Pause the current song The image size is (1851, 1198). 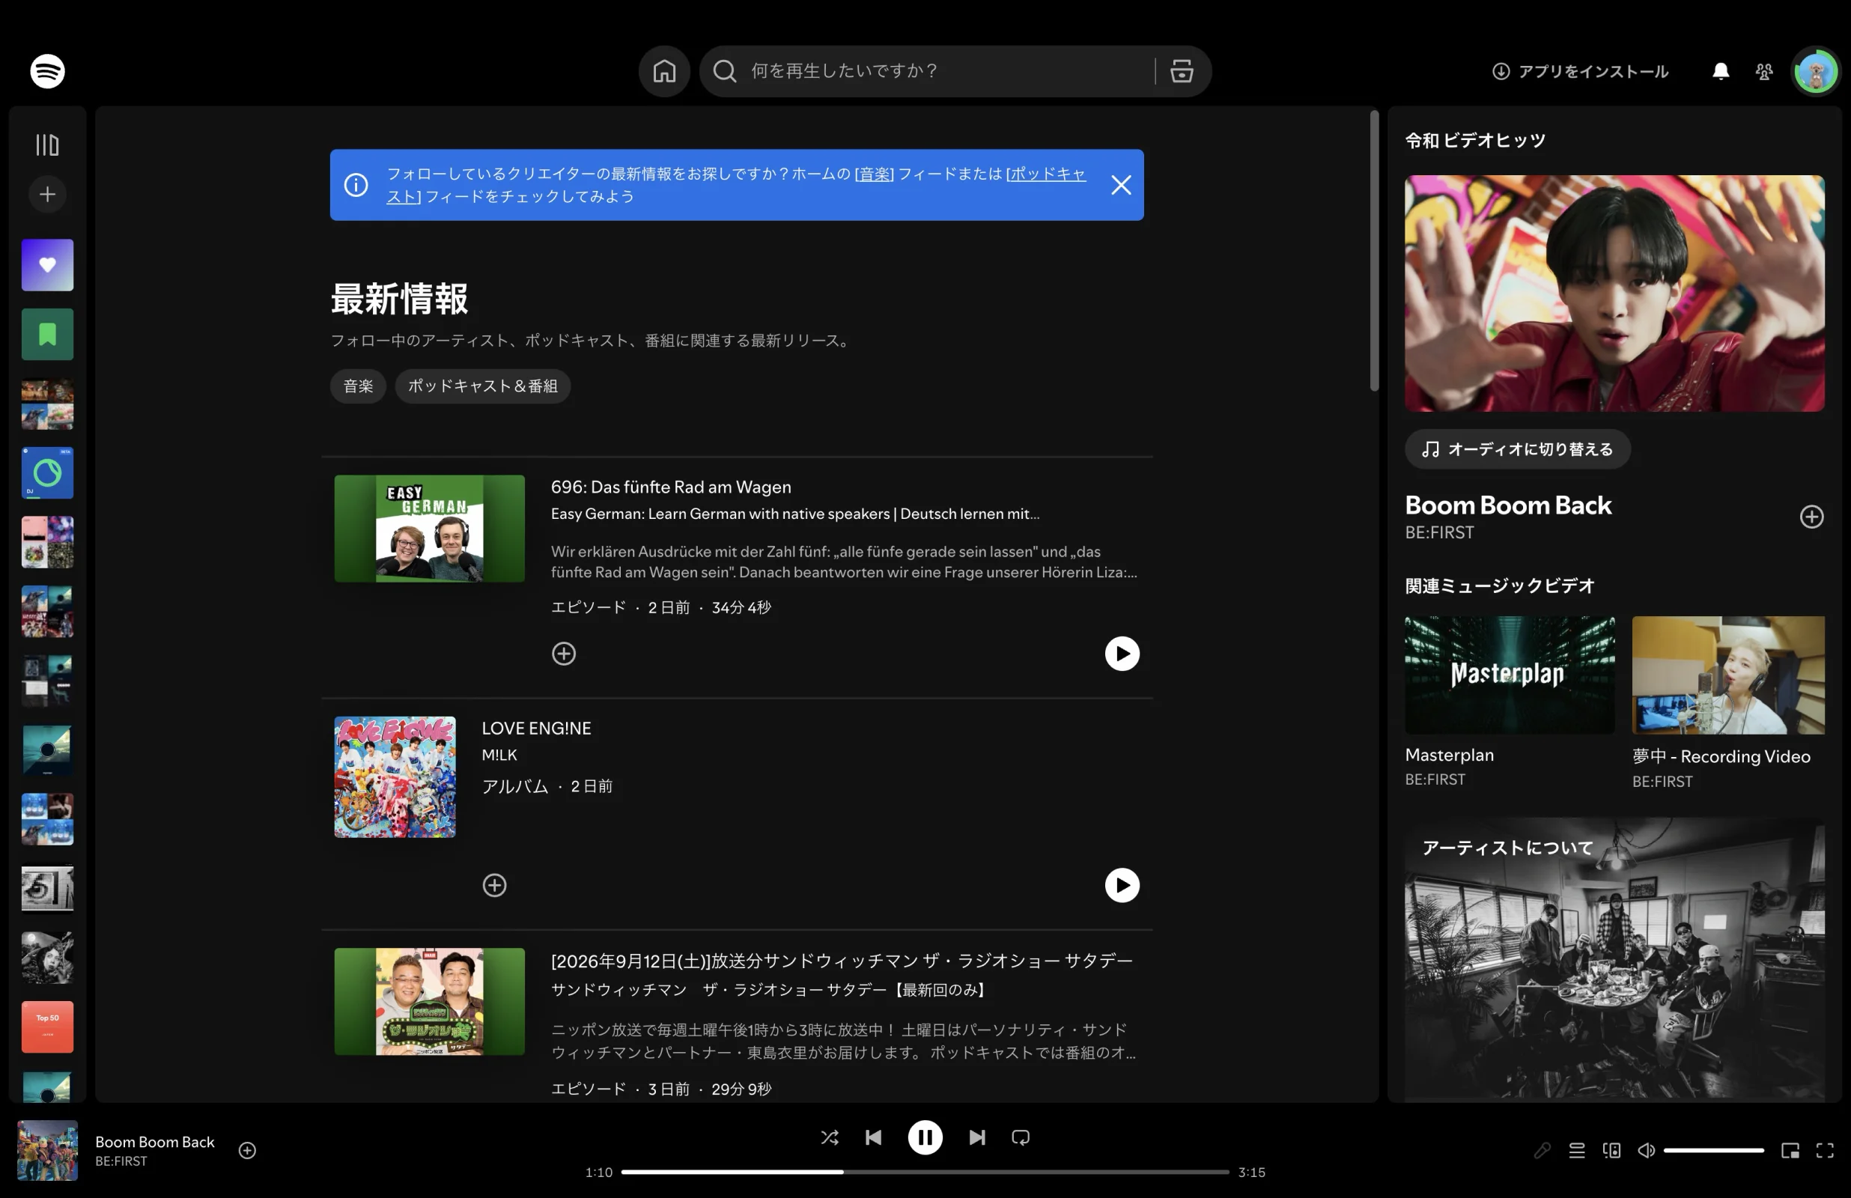925,1137
